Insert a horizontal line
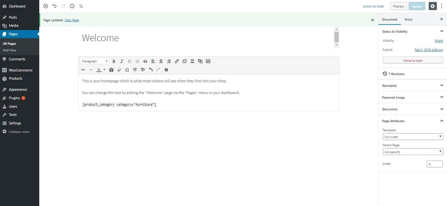The image size is (447, 206). (91, 70)
